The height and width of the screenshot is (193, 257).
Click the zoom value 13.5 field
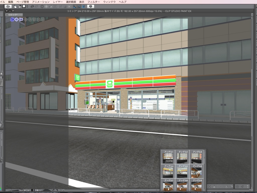[x=20, y=190]
